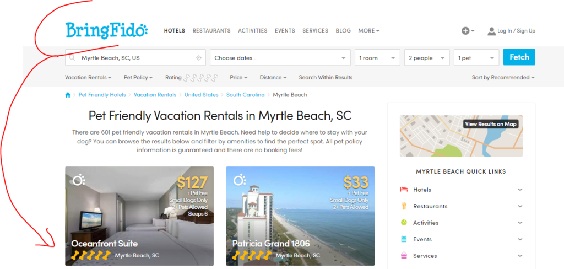Click the plus circle icon in header
Image resolution: width=564 pixels, height=269 pixels.
[x=465, y=31]
